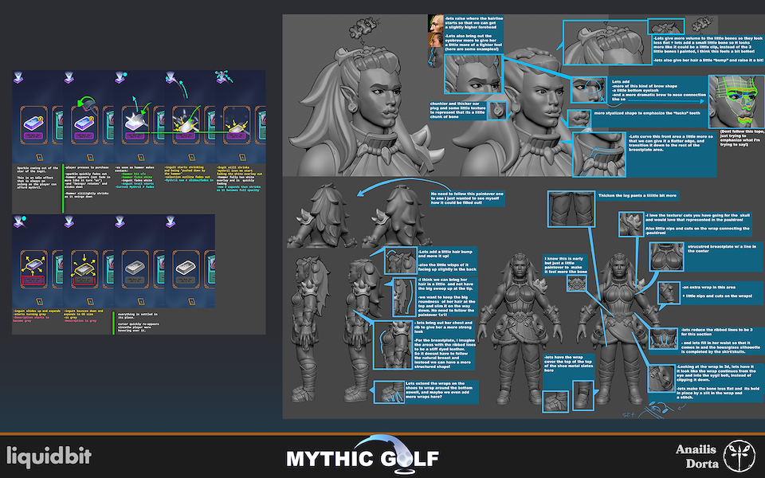This screenshot has width=765, height=478.
Task: Open the leg pants close-up thumbnail
Action: point(571,210)
